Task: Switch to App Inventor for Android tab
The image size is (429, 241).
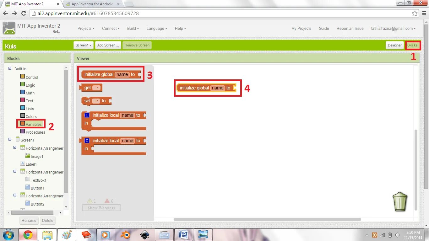Action: (92, 4)
